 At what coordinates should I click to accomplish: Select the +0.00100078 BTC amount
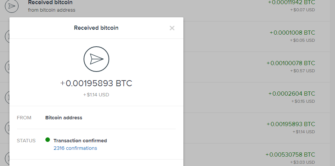(x=290, y=63)
